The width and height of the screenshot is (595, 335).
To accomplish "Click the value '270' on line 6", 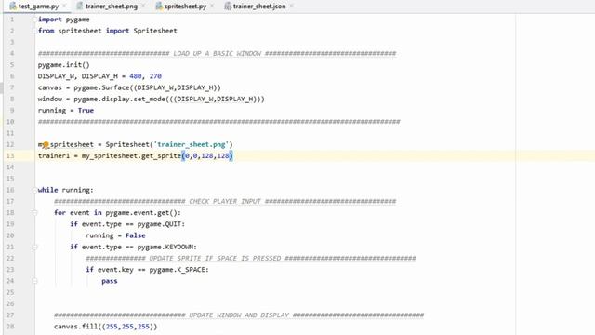I will point(155,76).
